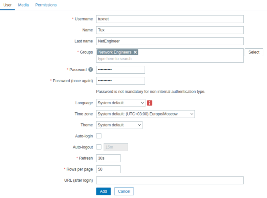The image size is (267, 198).
Task: Click the Last name input field
Action: 170,41
